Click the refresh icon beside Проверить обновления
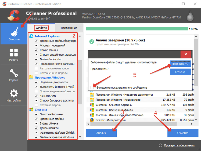The height and width of the screenshot is (151, 201). pyautogui.click(x=160, y=145)
